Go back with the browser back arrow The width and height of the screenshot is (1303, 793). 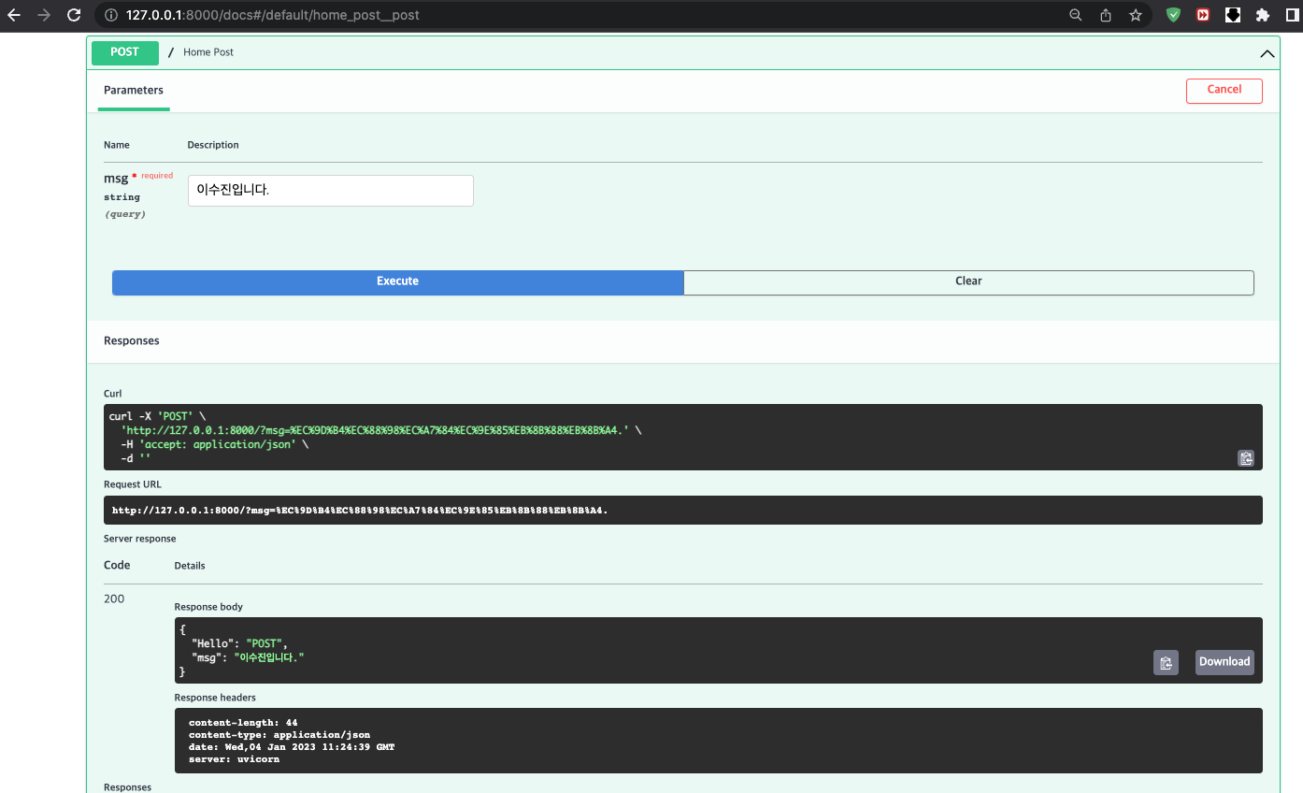coord(14,15)
